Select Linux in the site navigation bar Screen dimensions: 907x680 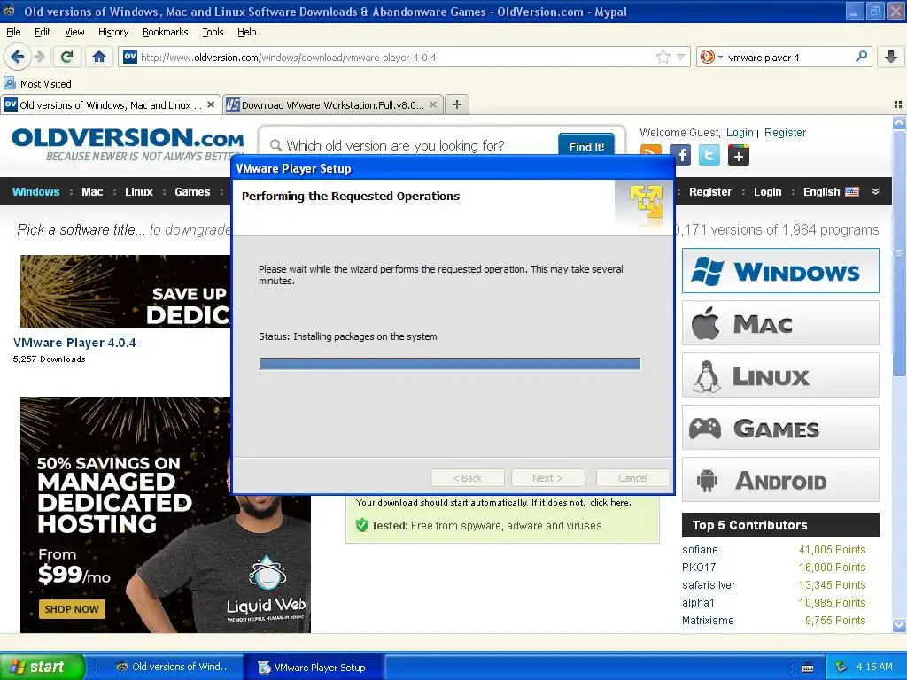[139, 192]
